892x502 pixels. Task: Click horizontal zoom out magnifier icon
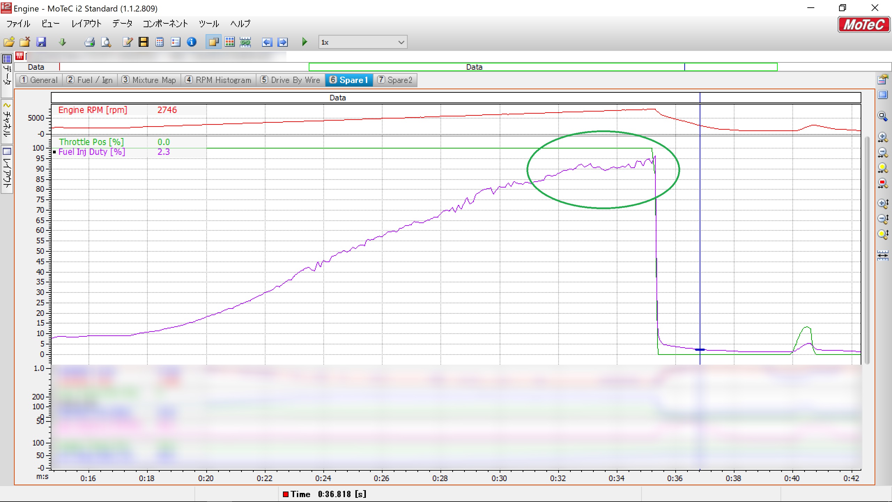(882, 152)
